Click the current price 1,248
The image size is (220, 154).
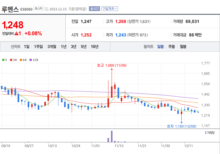coord(13,25)
